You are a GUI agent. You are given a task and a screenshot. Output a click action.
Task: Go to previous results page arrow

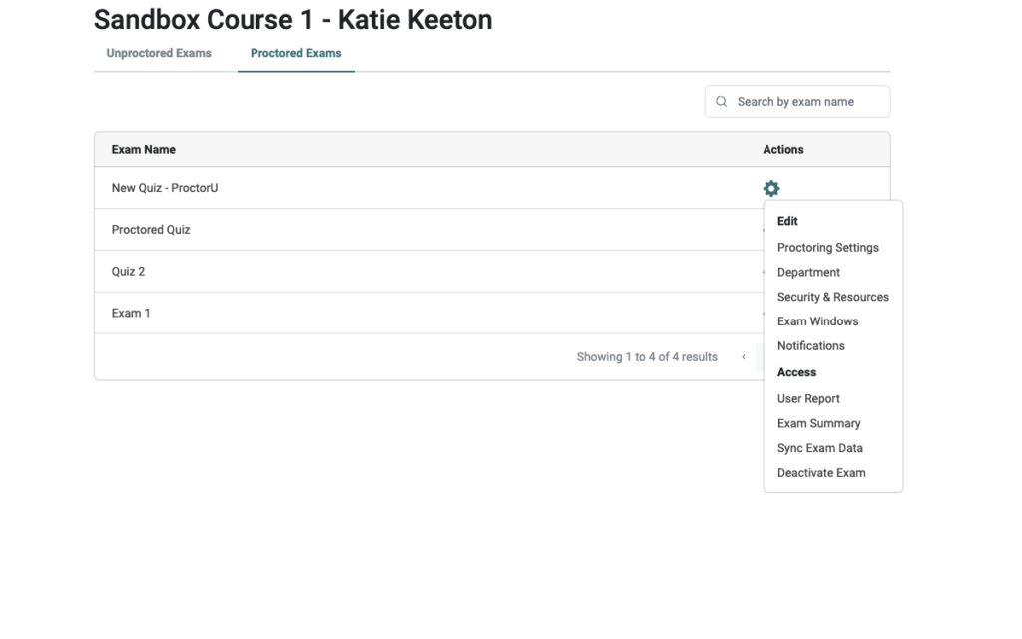tap(743, 356)
